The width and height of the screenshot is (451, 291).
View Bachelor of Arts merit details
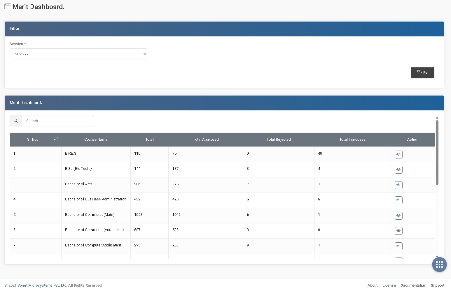pos(398,185)
